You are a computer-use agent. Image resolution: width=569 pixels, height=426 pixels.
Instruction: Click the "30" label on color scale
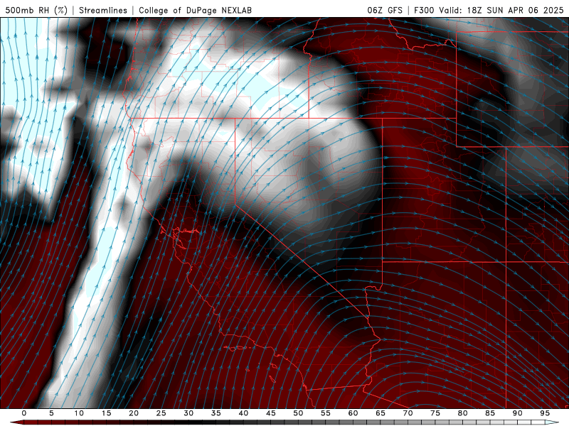click(188, 413)
